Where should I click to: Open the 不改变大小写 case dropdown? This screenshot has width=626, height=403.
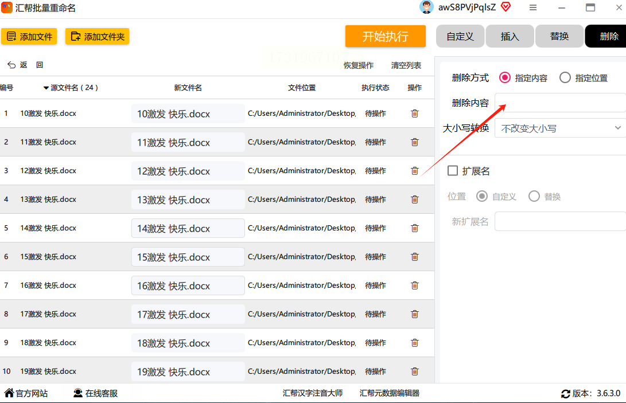tap(560, 128)
